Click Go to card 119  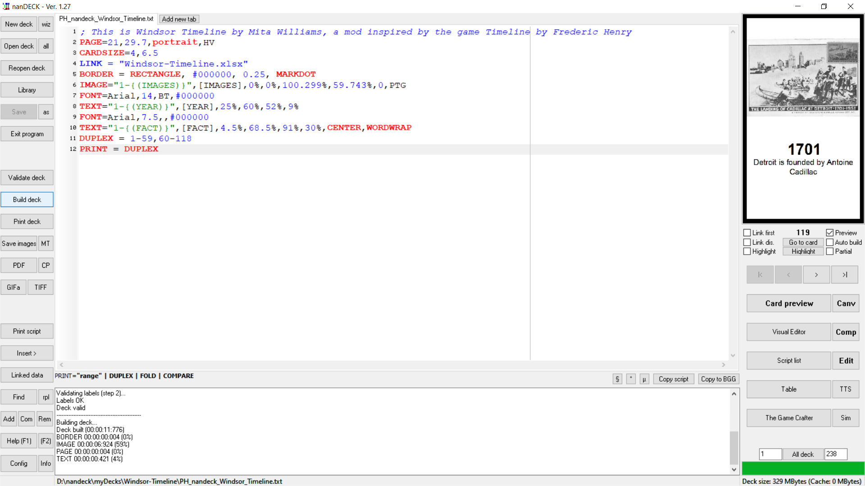point(803,242)
